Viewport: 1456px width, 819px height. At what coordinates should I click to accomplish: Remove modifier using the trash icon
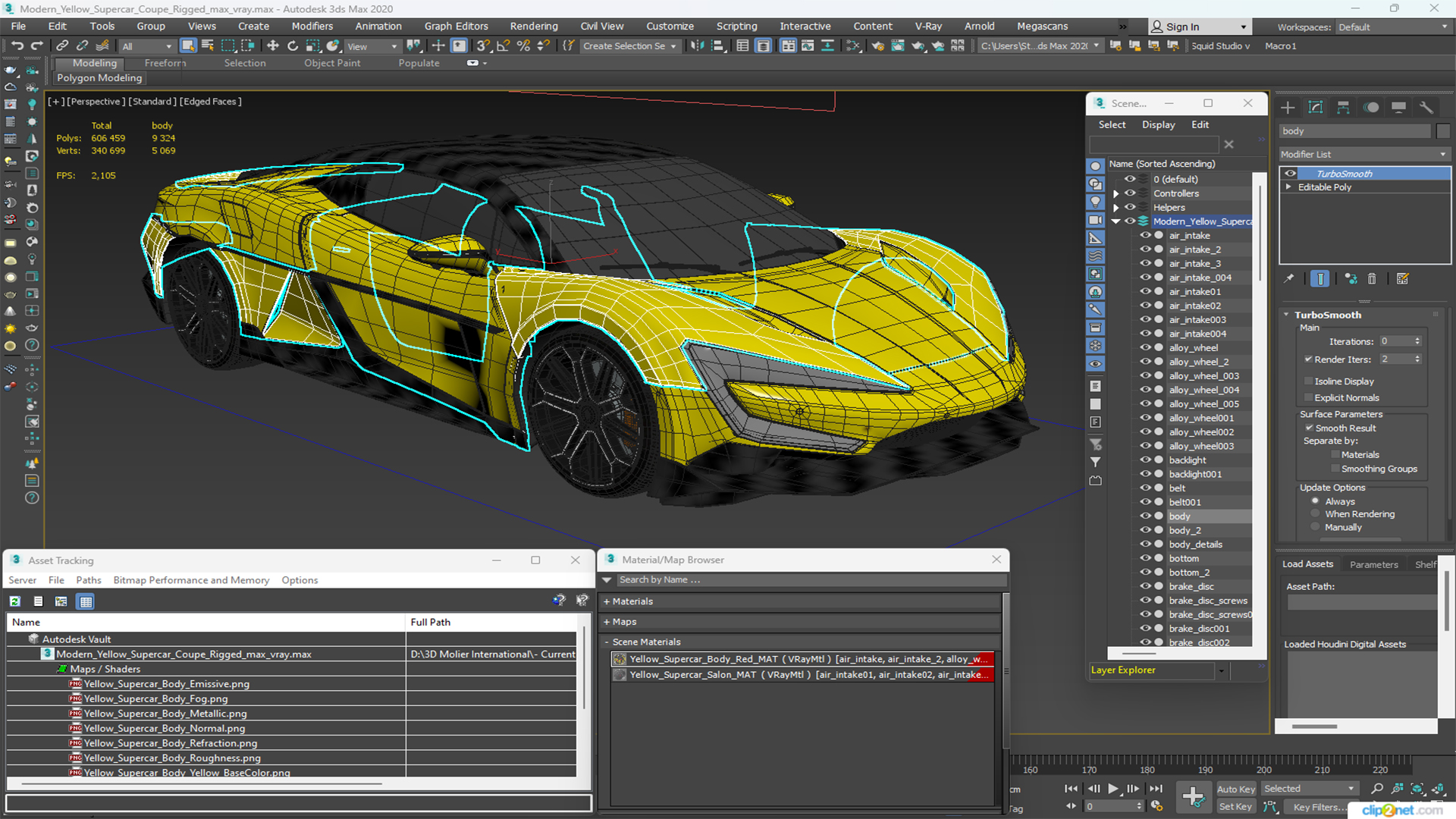coord(1372,279)
